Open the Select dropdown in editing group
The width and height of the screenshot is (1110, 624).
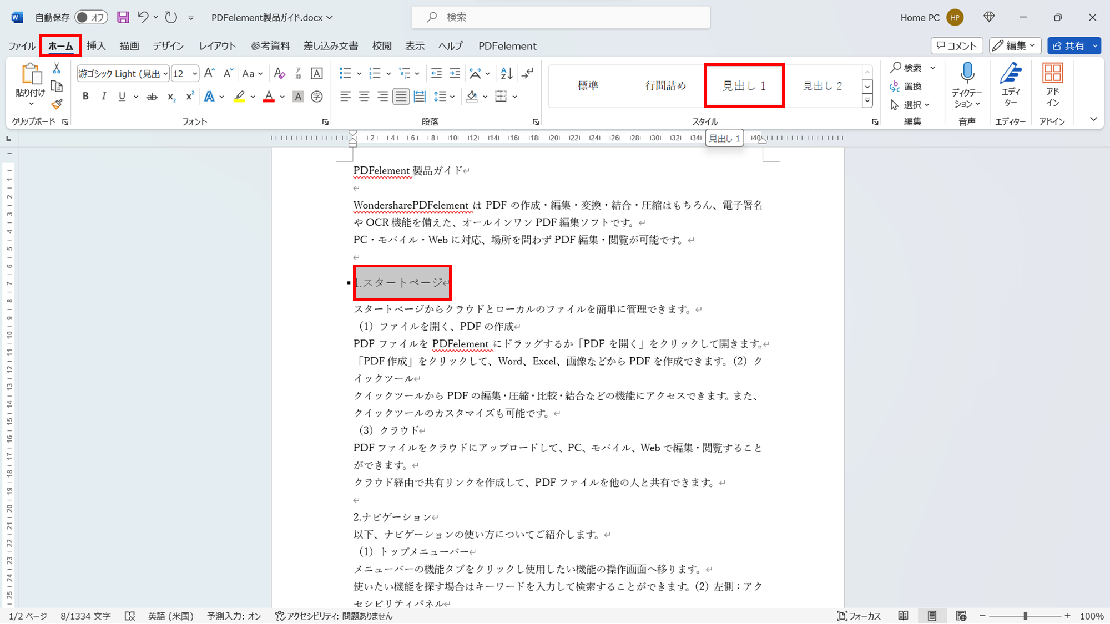(x=910, y=104)
